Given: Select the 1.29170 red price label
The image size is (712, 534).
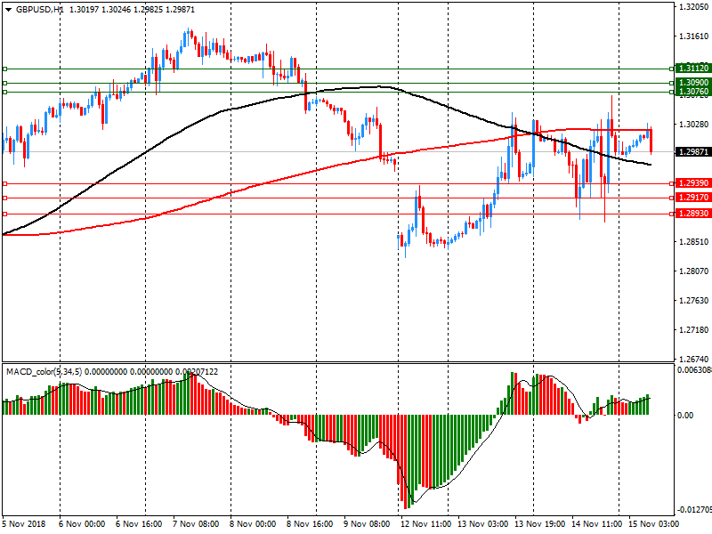Looking at the screenshot, I should 692,198.
